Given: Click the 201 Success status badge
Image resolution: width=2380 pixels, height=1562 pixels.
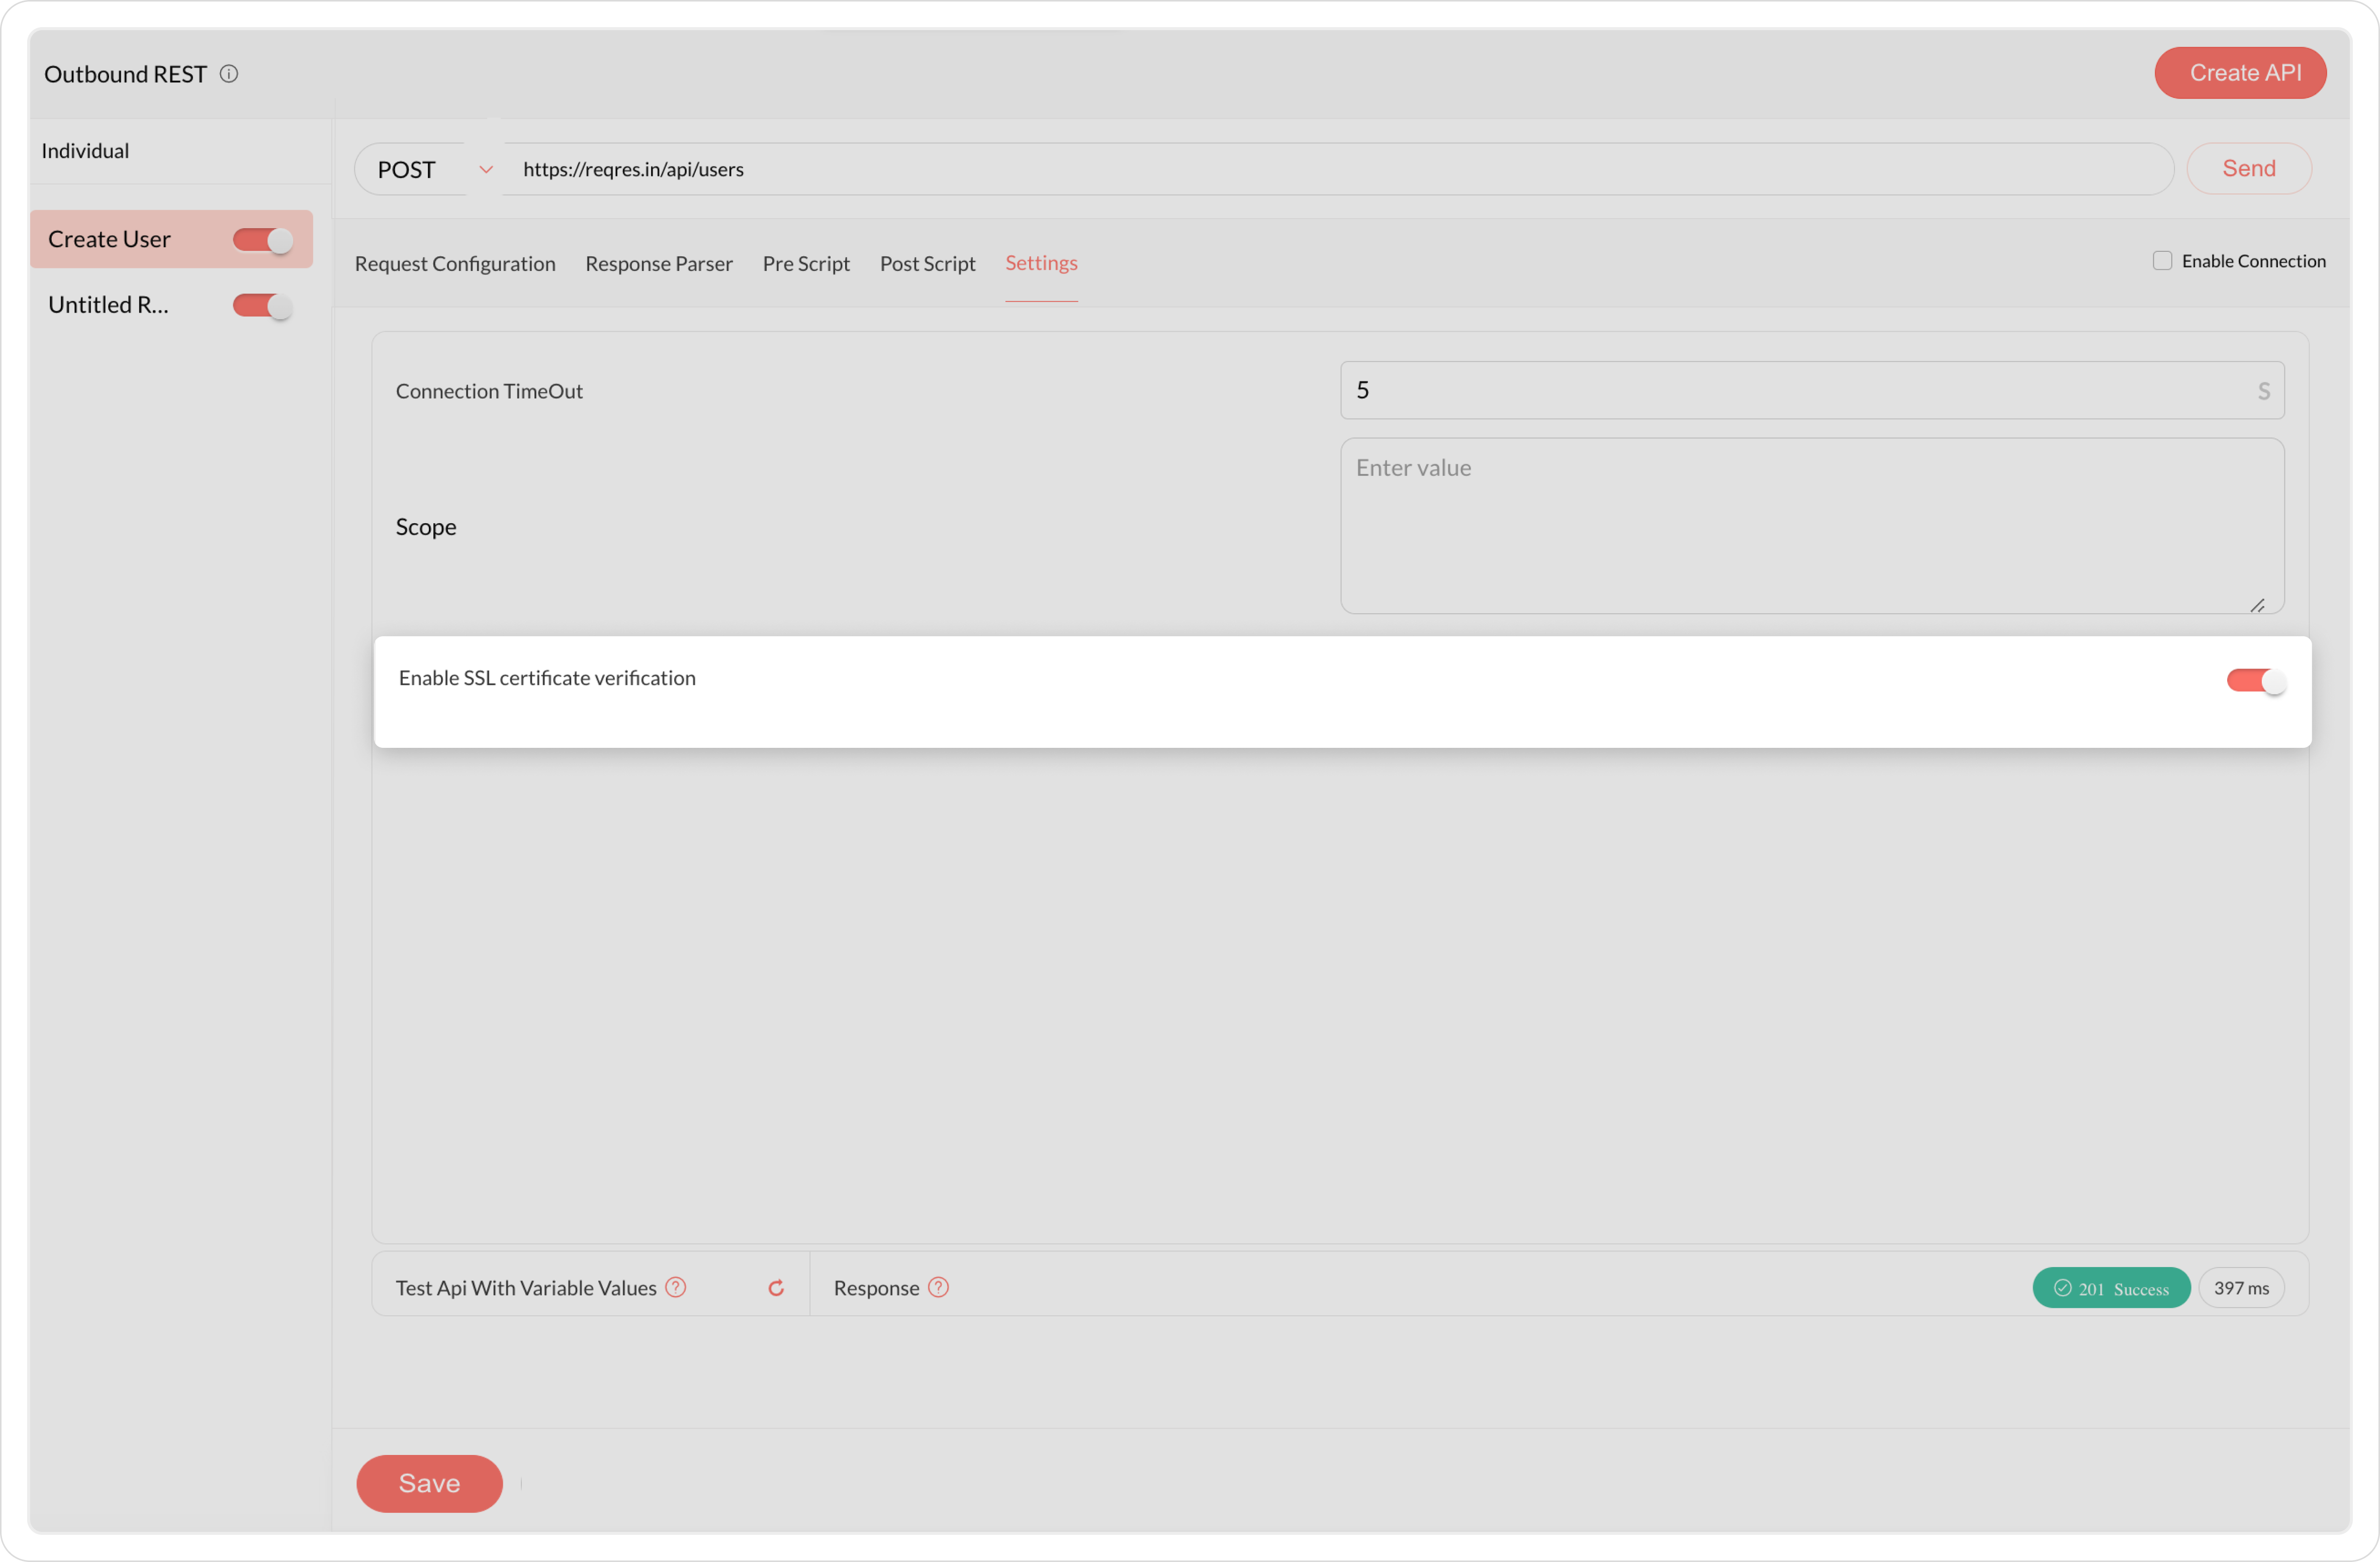Looking at the screenshot, I should pyautogui.click(x=2111, y=1288).
